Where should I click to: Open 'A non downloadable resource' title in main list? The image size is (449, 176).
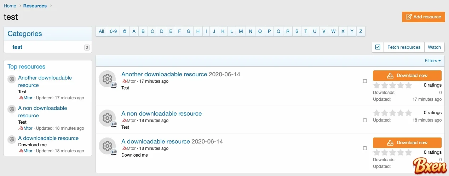point(161,114)
